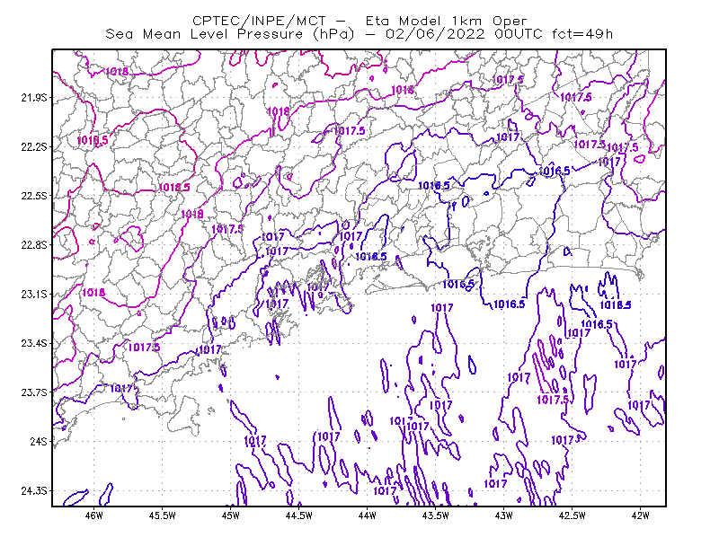719x555 pixels.
Task: Click the 45W longitude axis label
Action: (x=231, y=515)
